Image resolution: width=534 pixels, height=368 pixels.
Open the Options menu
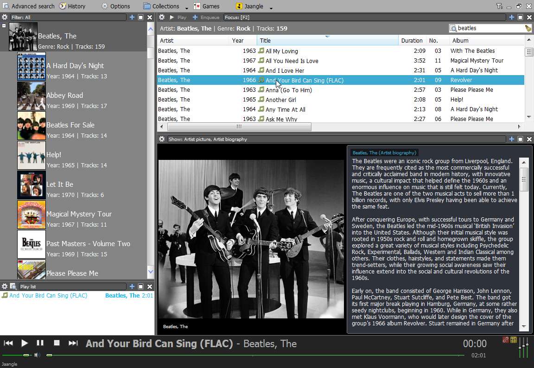pyautogui.click(x=116, y=6)
